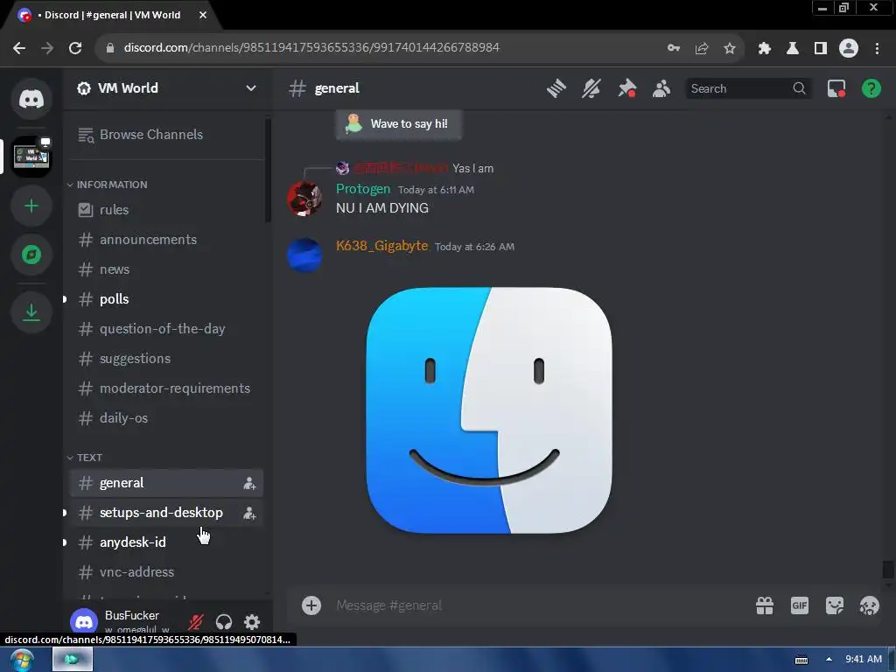
Task: Open the suggestions channel
Action: coord(165,358)
